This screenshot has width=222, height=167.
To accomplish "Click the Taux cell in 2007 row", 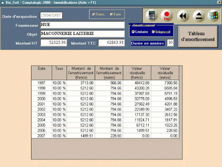I will pyautogui.click(x=59, y=136).
